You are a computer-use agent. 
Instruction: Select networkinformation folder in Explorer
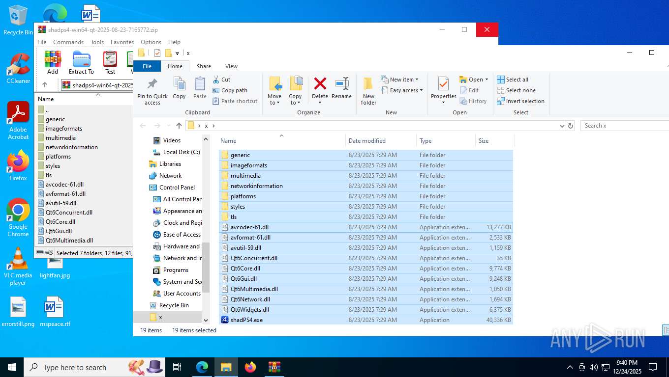[x=366, y=186]
